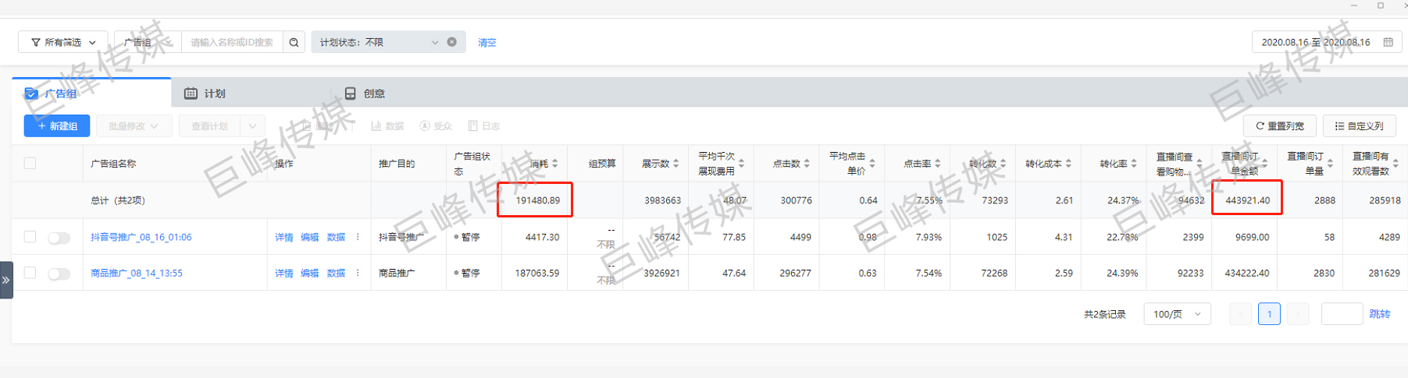Open the date range calendar icon
Screen dimensions: 1408x378
coord(1388,42)
